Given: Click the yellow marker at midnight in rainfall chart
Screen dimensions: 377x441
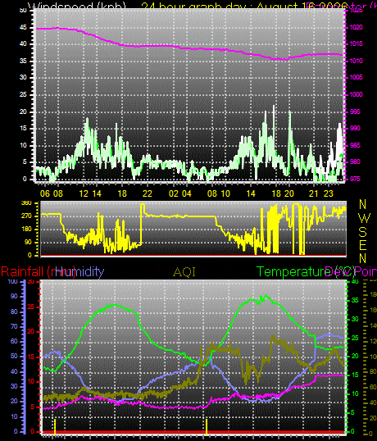Looking at the screenshot, I should coord(207,427).
